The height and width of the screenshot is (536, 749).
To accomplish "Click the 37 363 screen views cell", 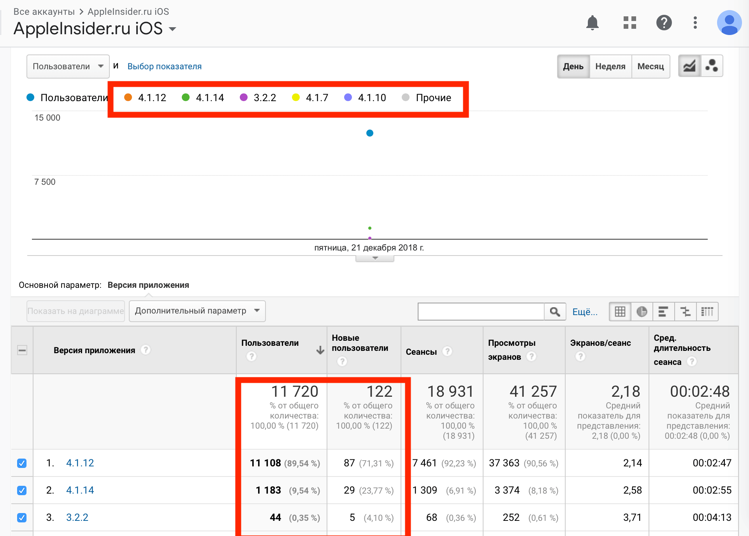I will point(504,463).
